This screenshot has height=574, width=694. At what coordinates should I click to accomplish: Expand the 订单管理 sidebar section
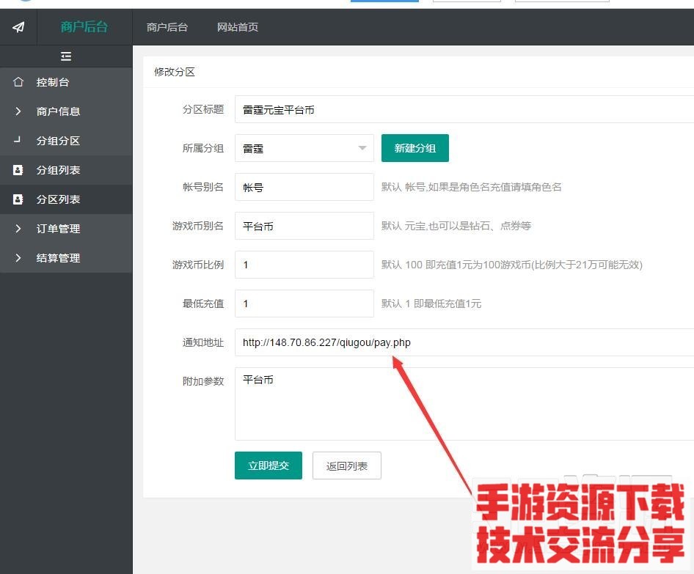(58, 229)
